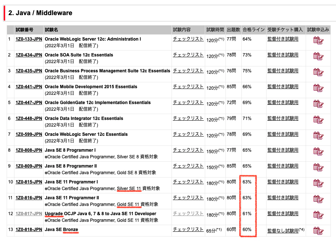Open exam registration calendar icon for 1Z0-435-JPN row
This screenshot has height=241, width=336.
pyautogui.click(x=318, y=72)
